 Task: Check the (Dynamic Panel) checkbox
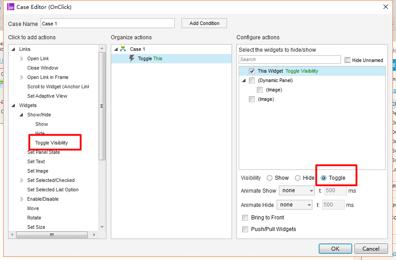[252, 80]
